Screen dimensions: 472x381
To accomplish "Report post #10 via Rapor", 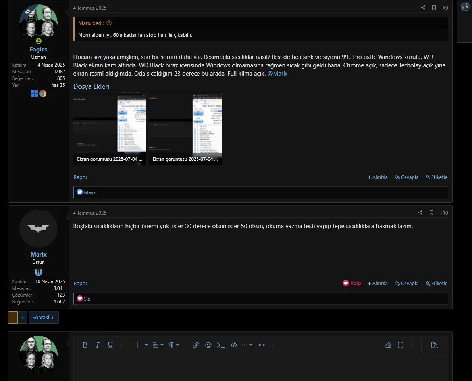I will pos(80,283).
